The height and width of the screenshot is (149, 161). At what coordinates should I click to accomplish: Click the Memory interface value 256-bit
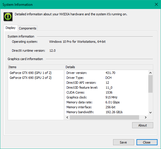tap(111, 107)
